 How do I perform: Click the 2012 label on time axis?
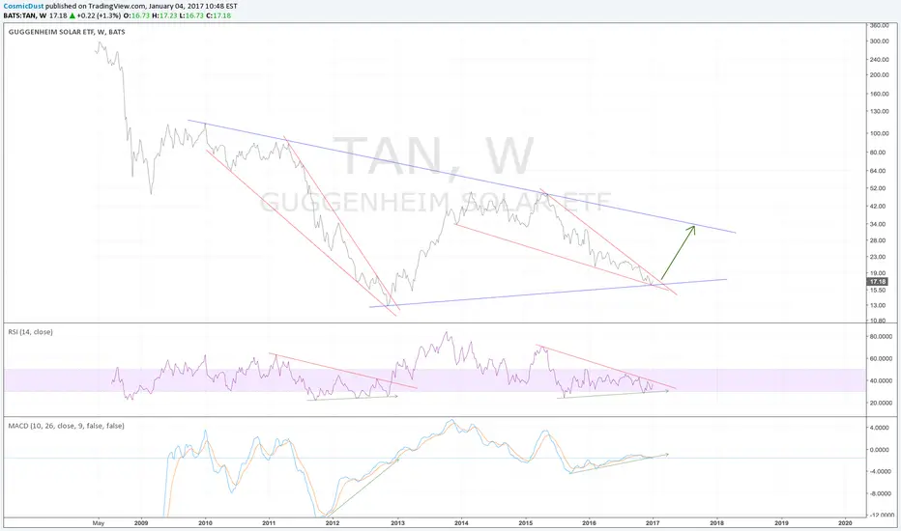pyautogui.click(x=333, y=523)
